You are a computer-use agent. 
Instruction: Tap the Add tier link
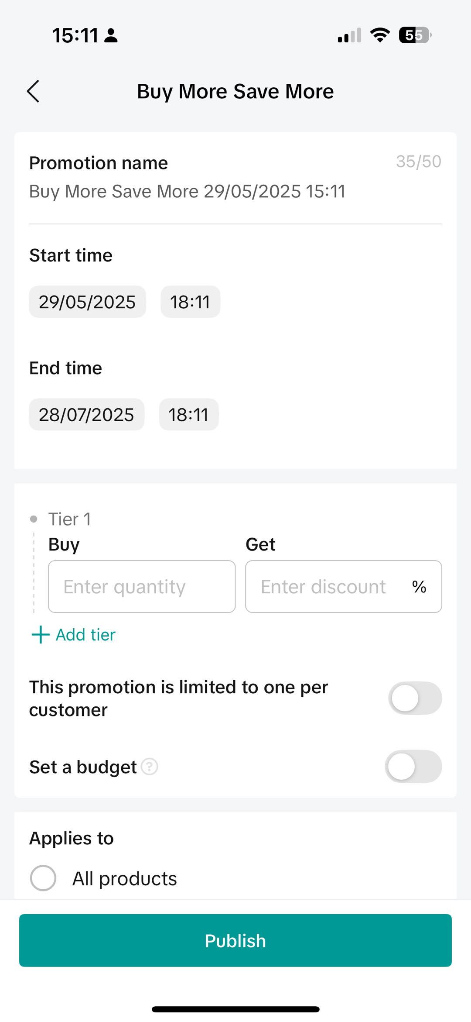pyautogui.click(x=85, y=634)
